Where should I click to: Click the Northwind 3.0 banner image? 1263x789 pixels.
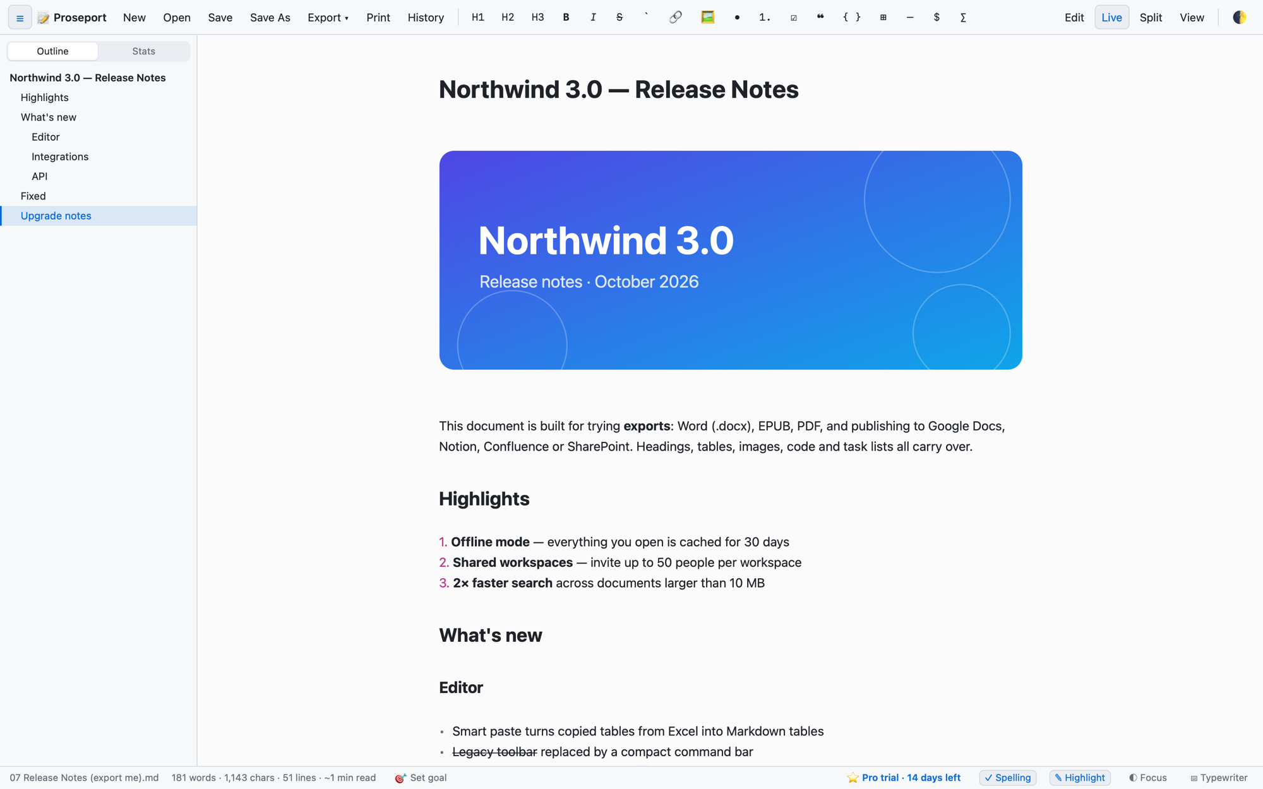click(731, 260)
